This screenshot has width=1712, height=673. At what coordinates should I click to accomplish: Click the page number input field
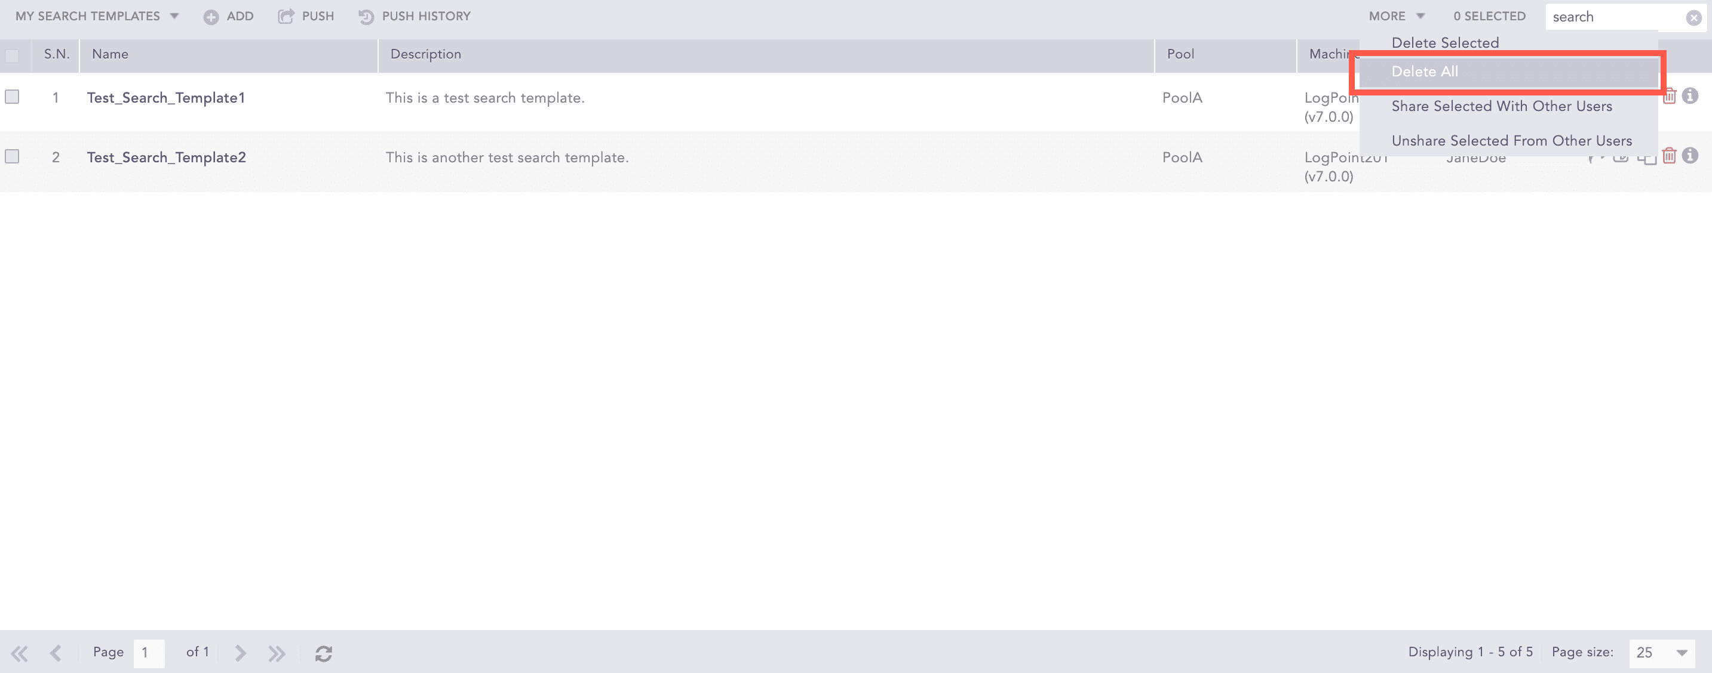(149, 653)
